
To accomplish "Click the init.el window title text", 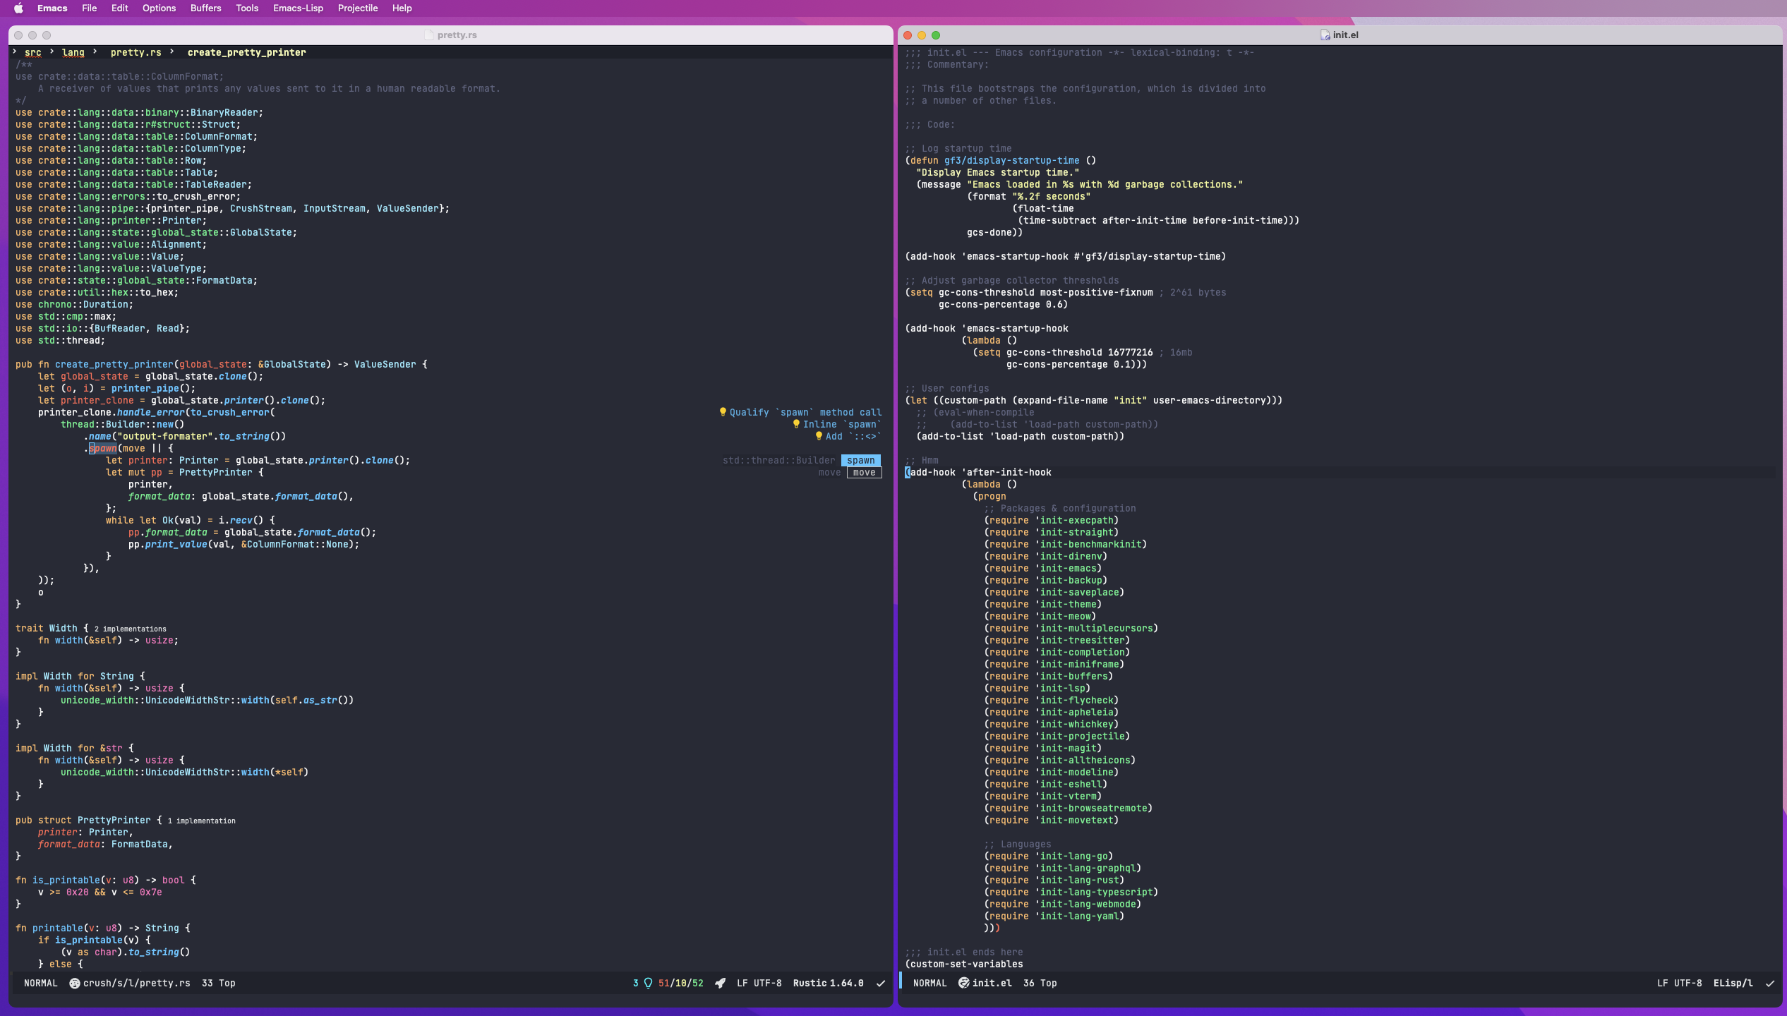I will (1345, 35).
